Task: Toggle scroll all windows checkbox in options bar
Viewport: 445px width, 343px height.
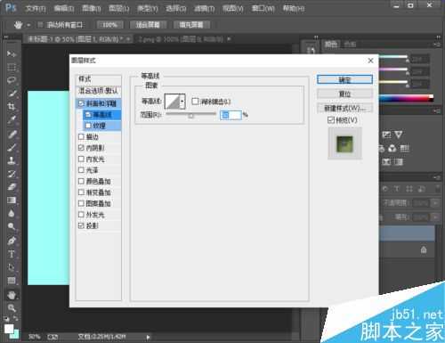Action: 40,25
